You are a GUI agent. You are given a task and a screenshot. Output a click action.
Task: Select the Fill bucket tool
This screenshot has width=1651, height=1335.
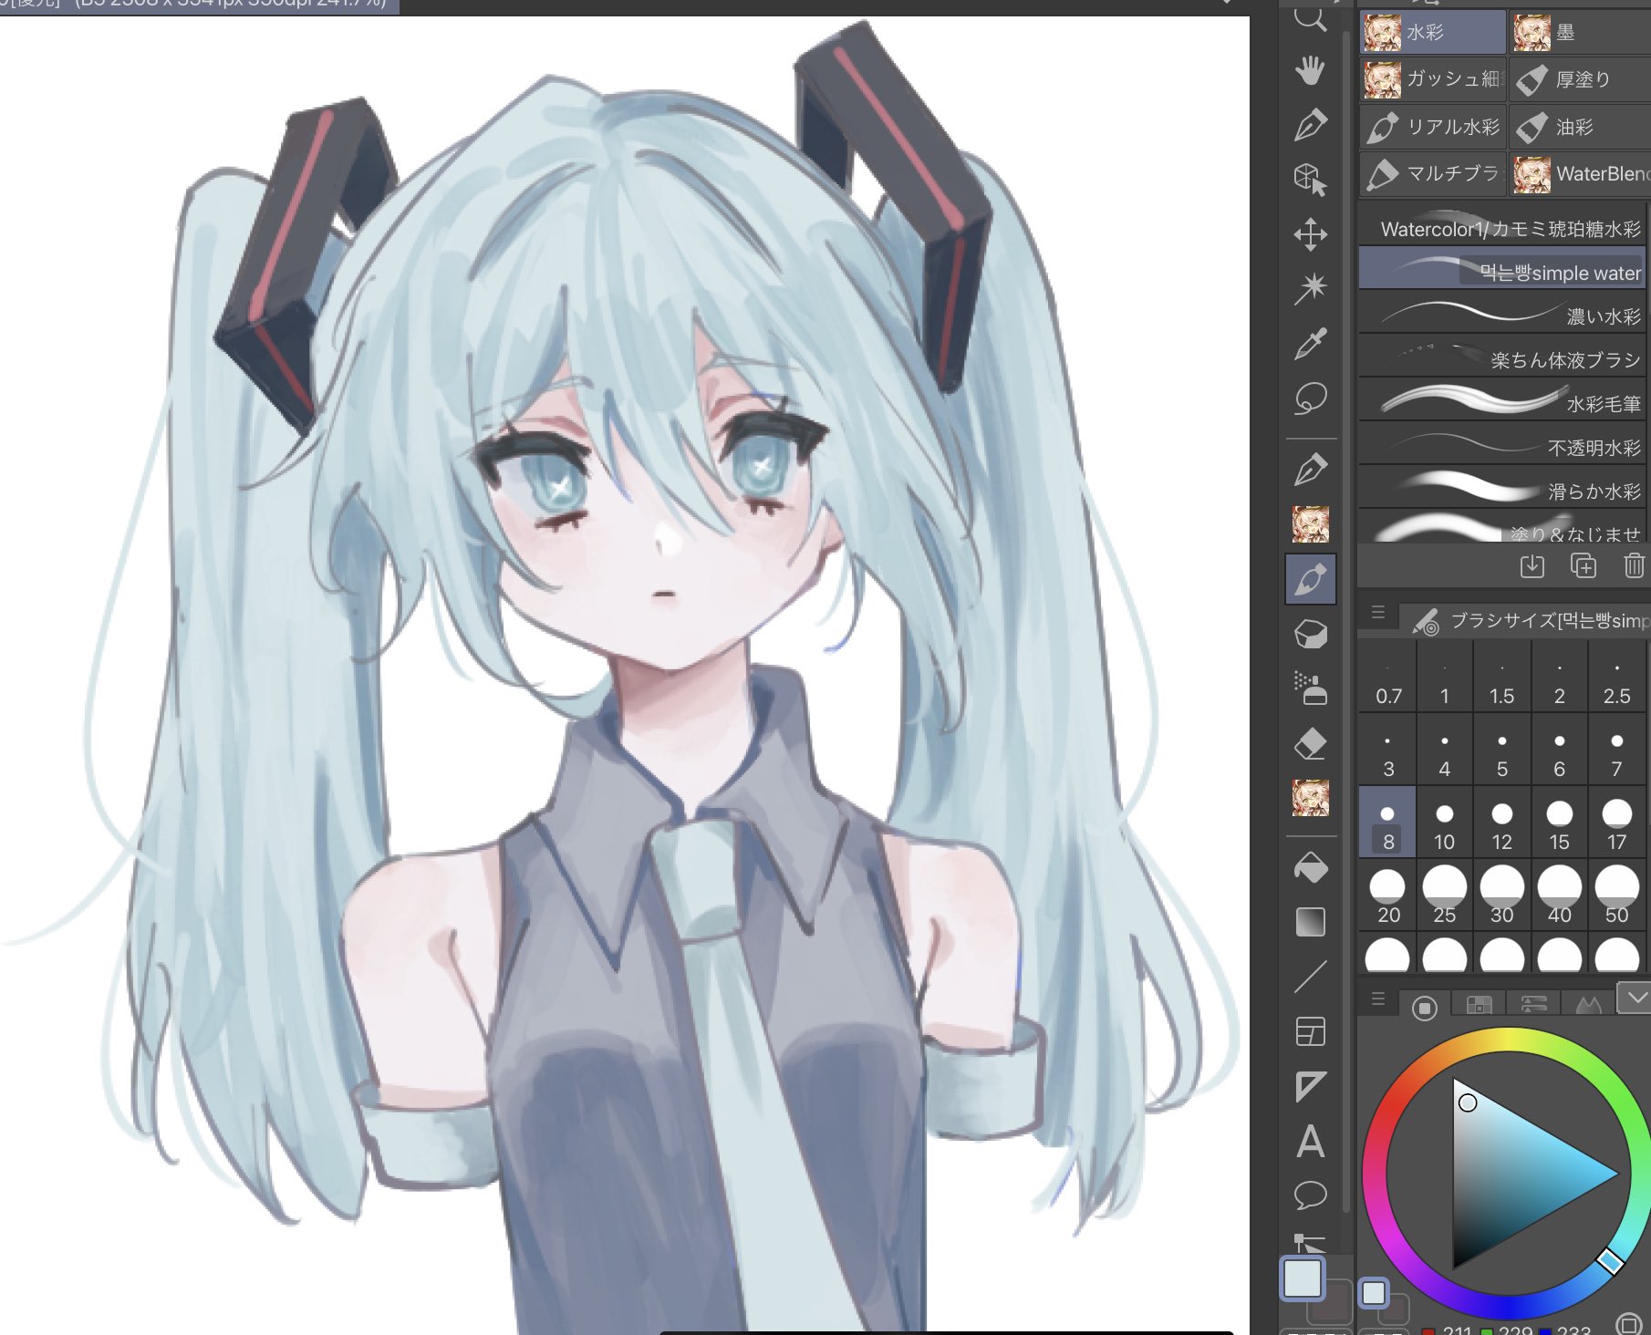coord(1311,867)
